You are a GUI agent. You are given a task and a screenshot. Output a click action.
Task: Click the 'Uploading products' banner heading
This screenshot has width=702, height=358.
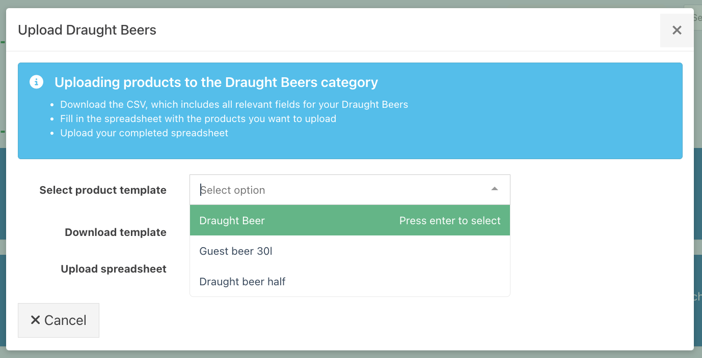(216, 82)
